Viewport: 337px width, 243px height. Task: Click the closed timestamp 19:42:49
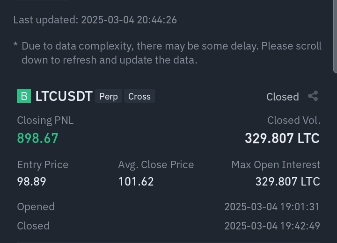(x=272, y=226)
